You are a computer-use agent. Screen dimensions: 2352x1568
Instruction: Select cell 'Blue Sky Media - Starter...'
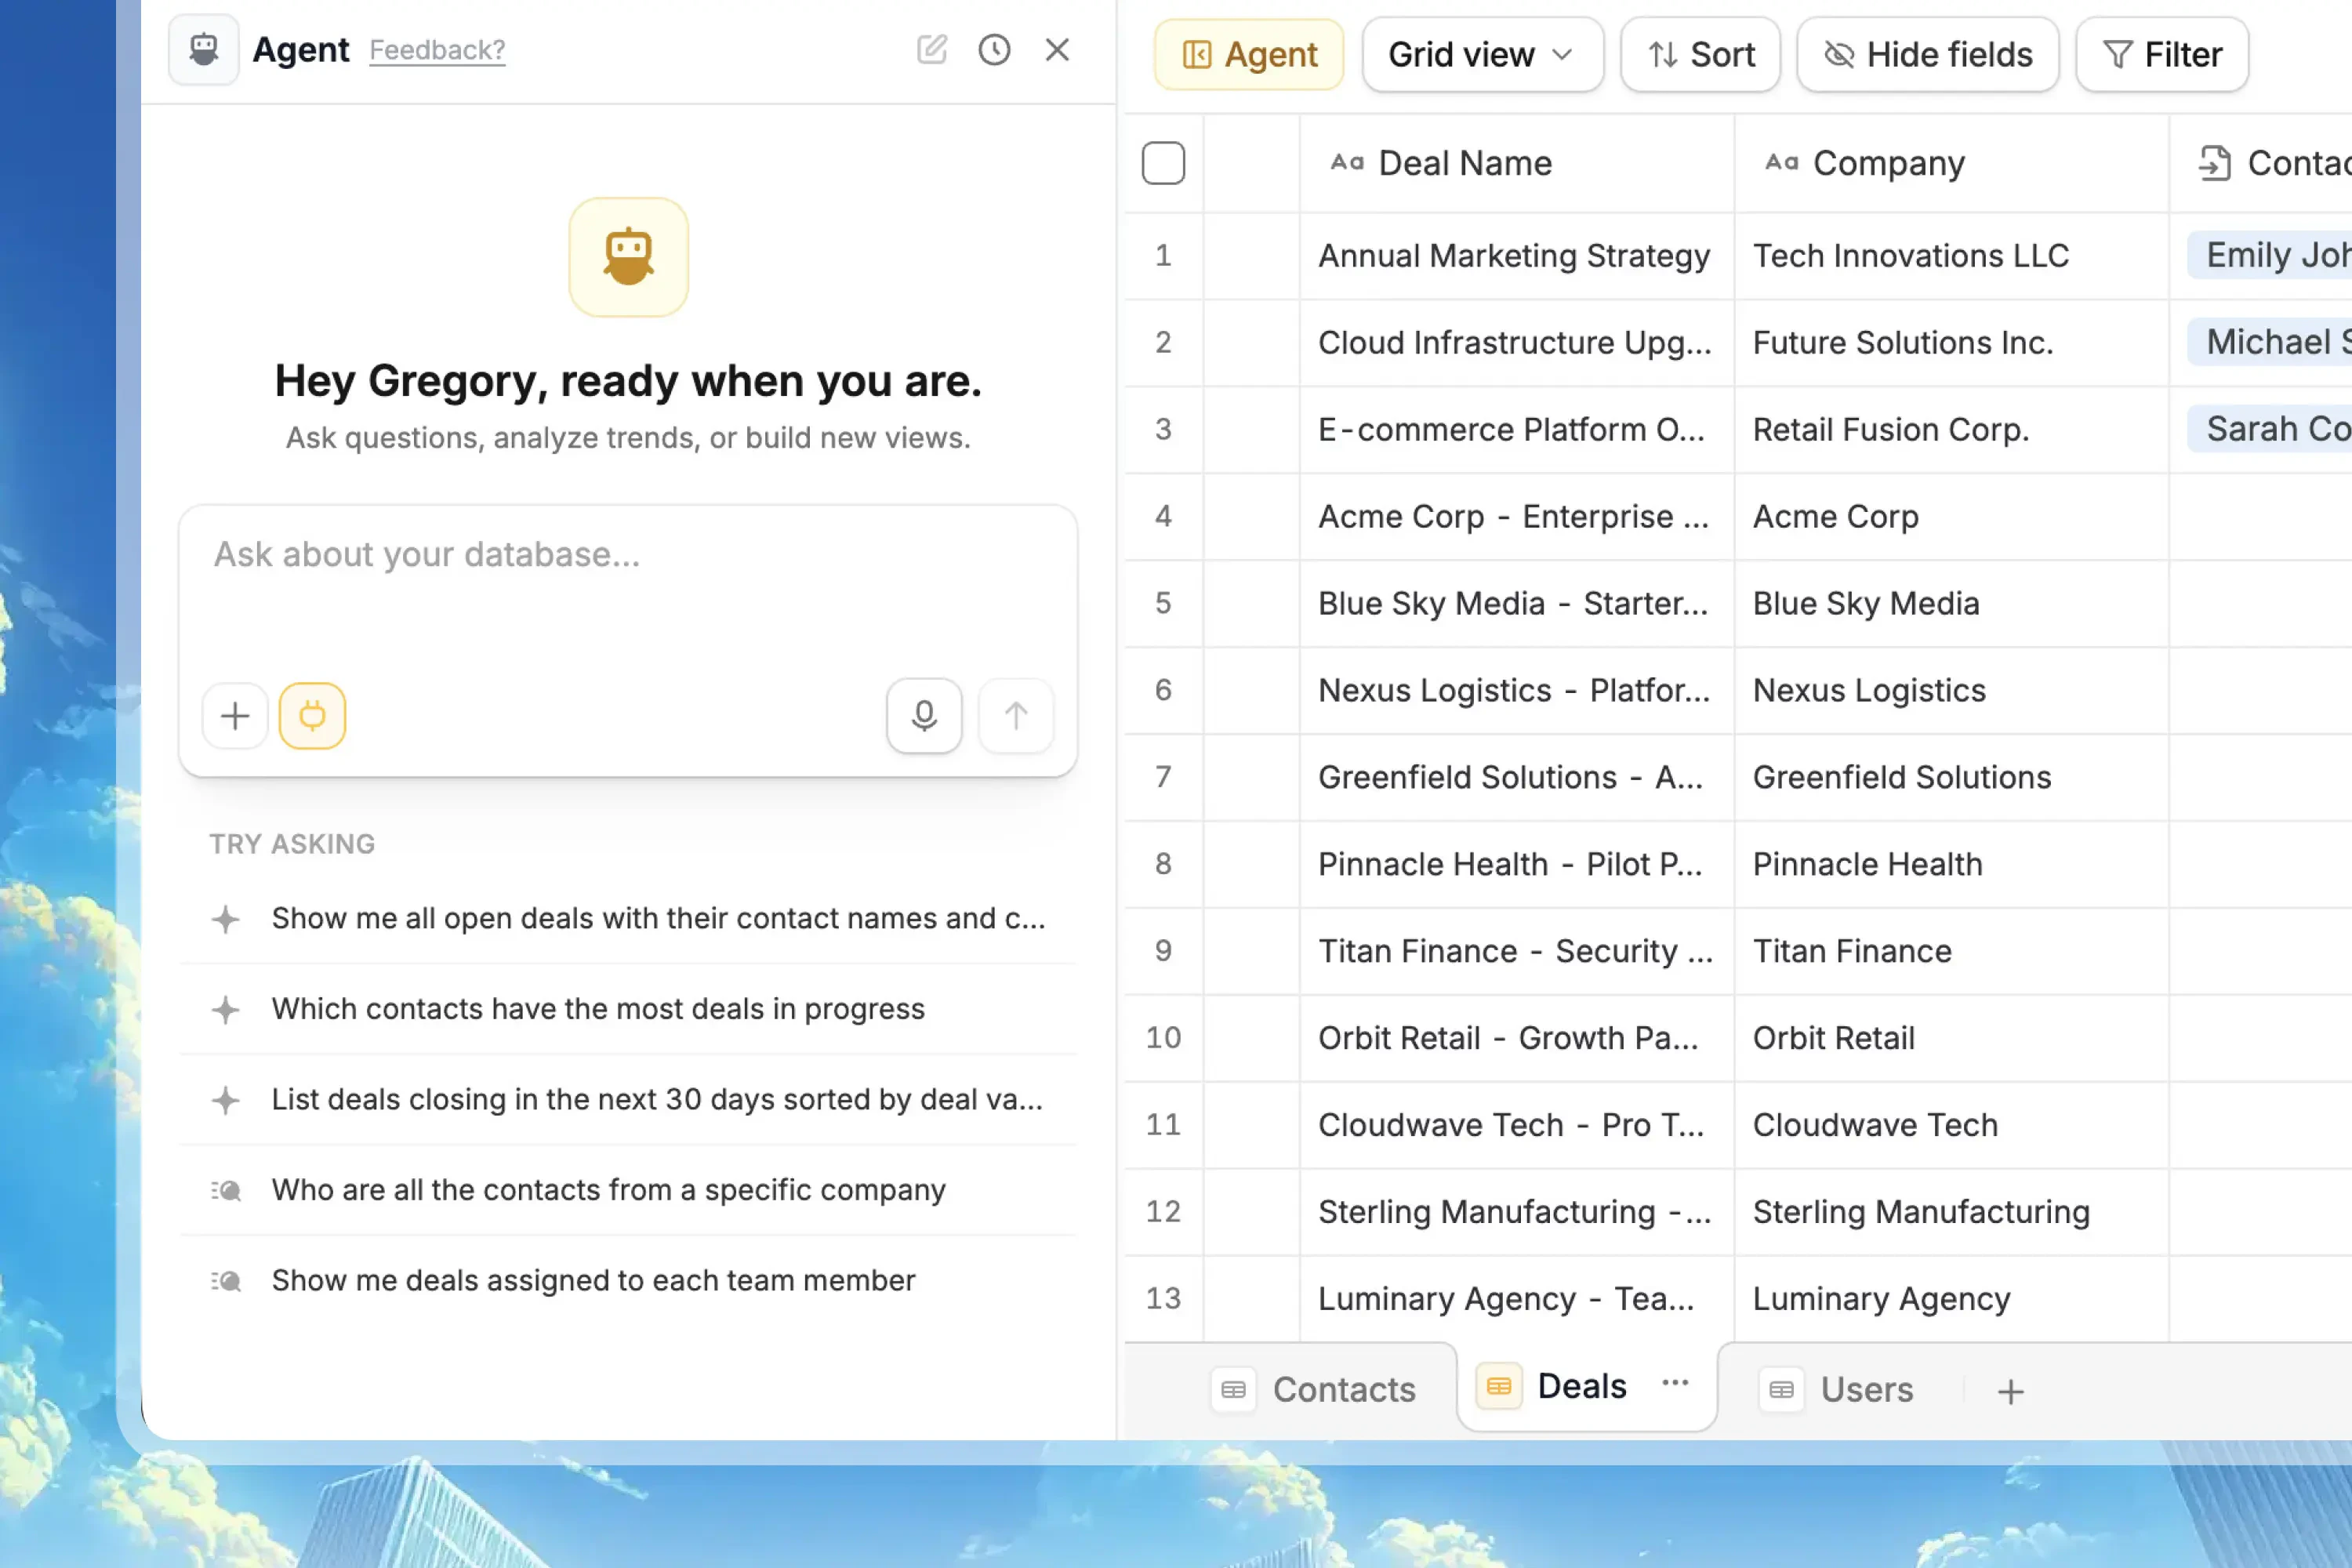(1516, 604)
